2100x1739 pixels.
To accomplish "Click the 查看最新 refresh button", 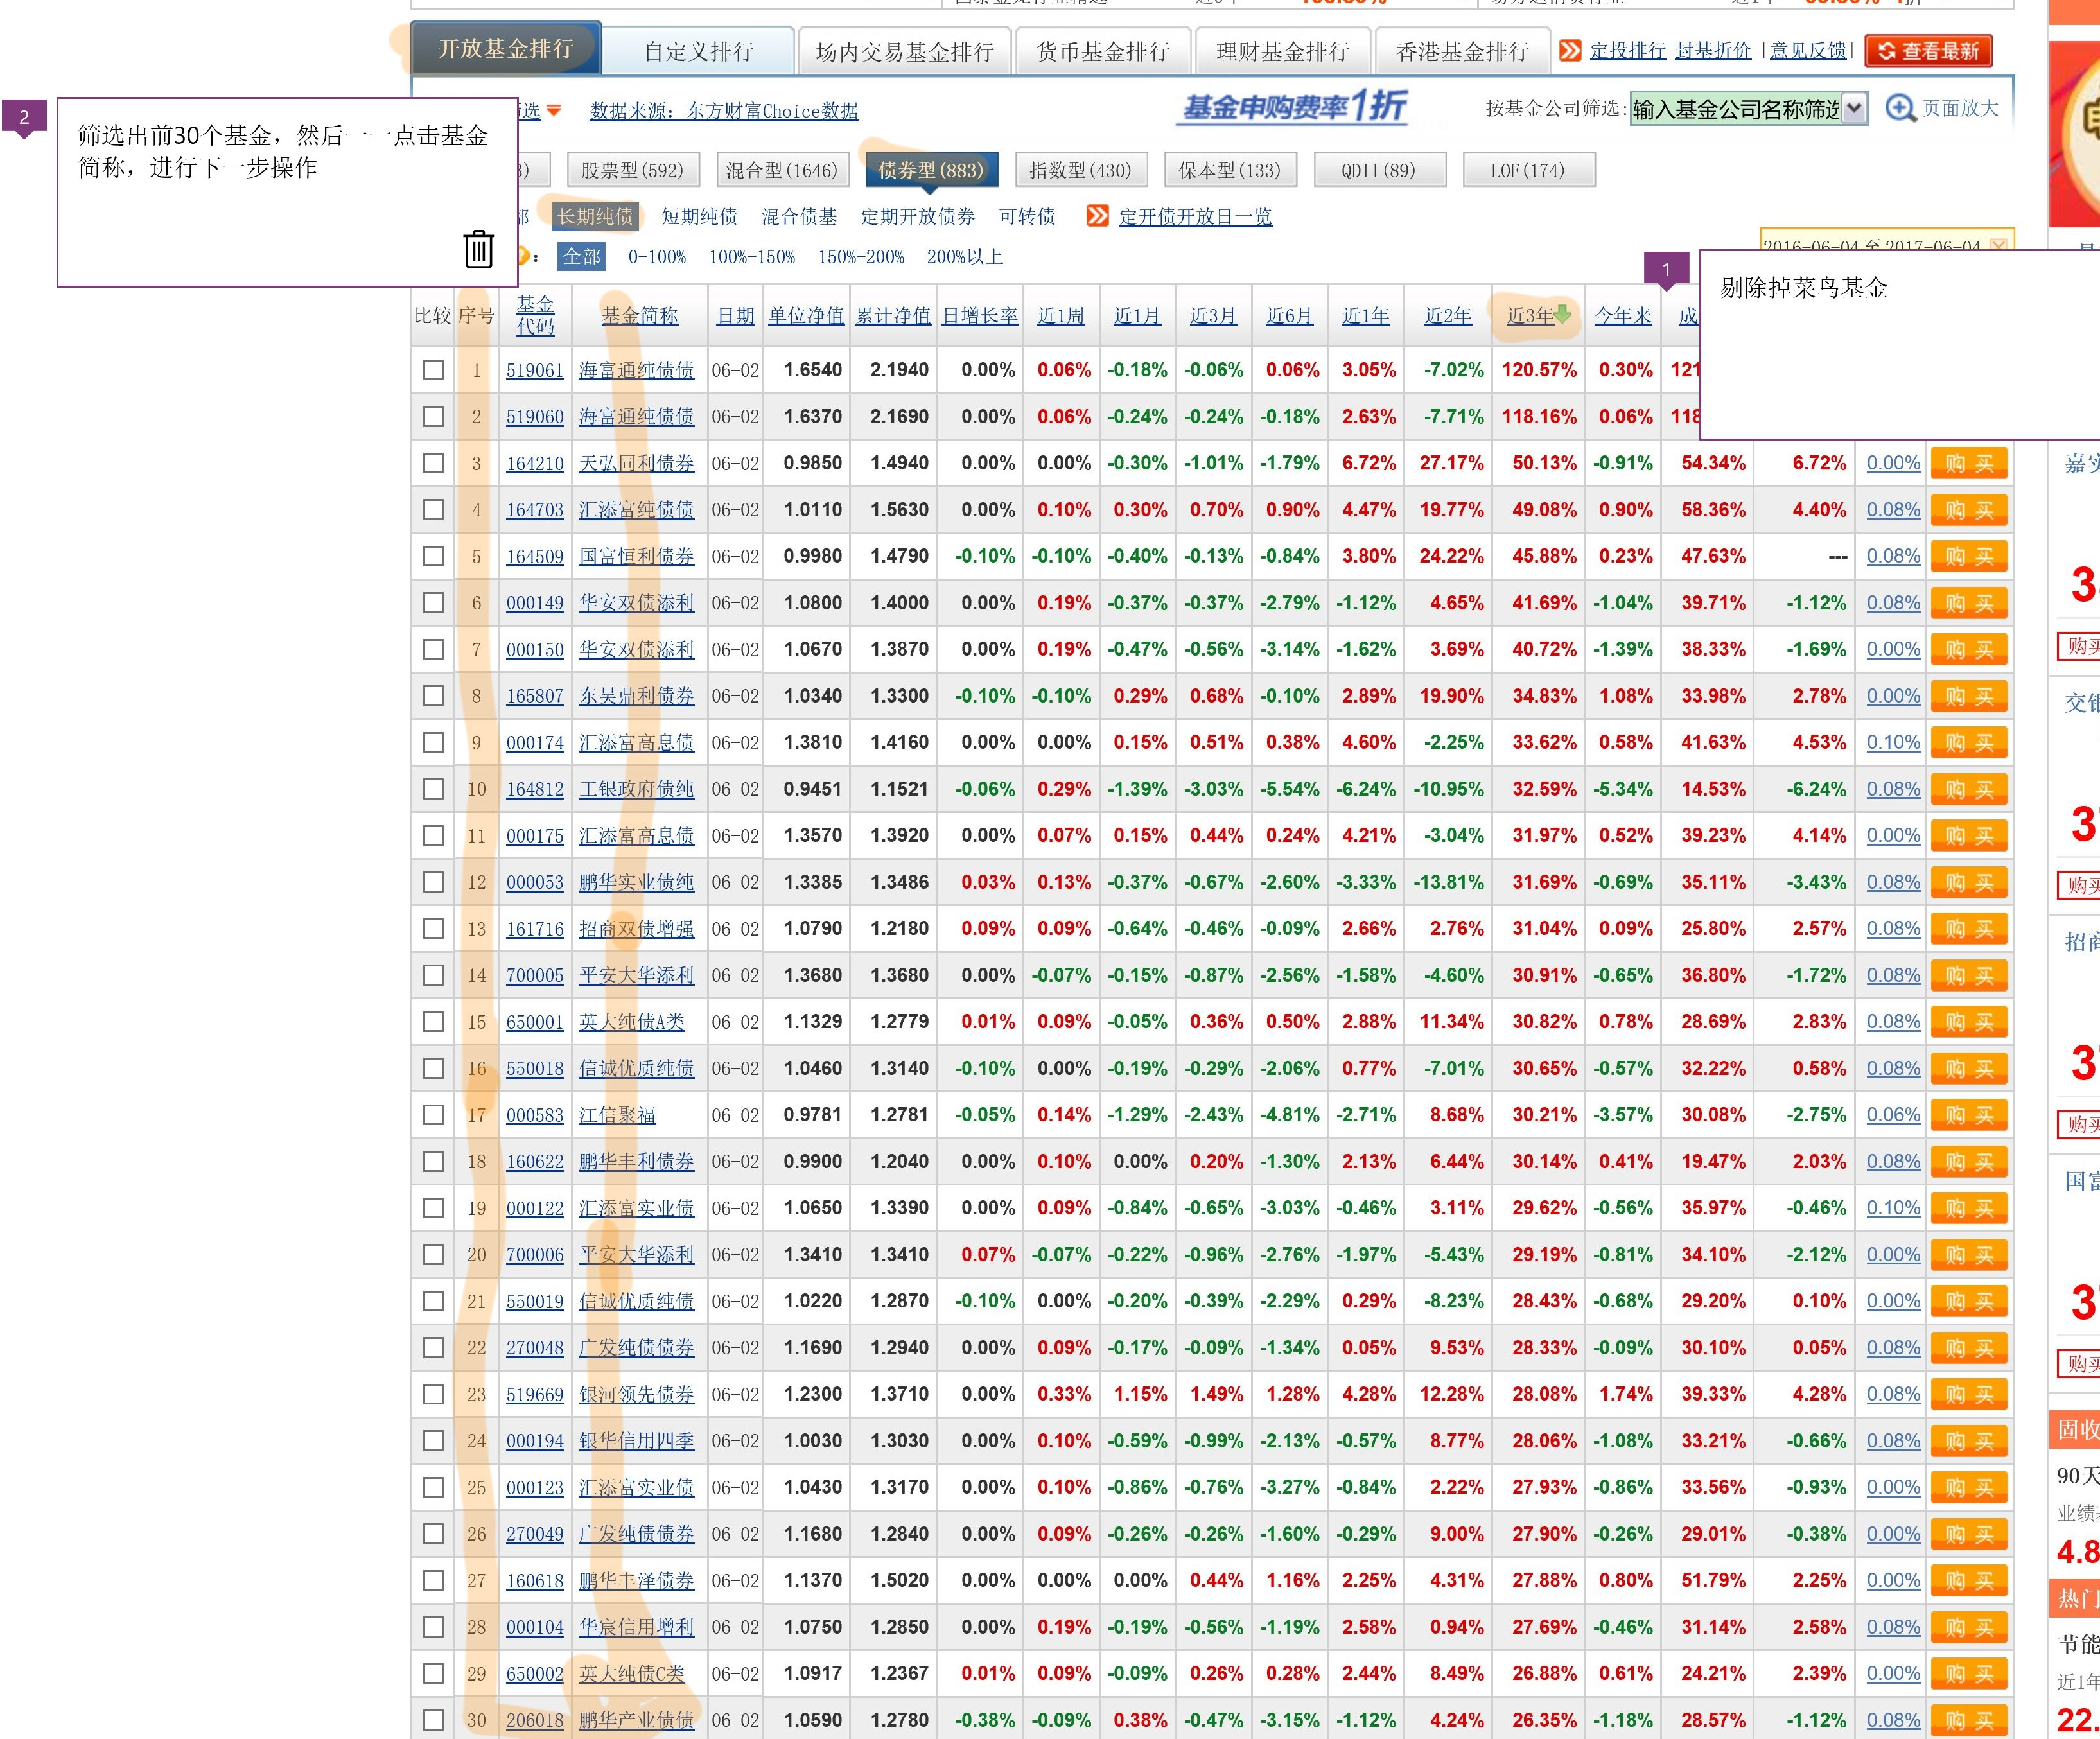I will (1929, 51).
